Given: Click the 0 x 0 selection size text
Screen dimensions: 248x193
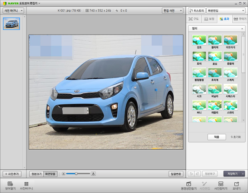Looking at the screenshot, I should [x=124, y=11].
